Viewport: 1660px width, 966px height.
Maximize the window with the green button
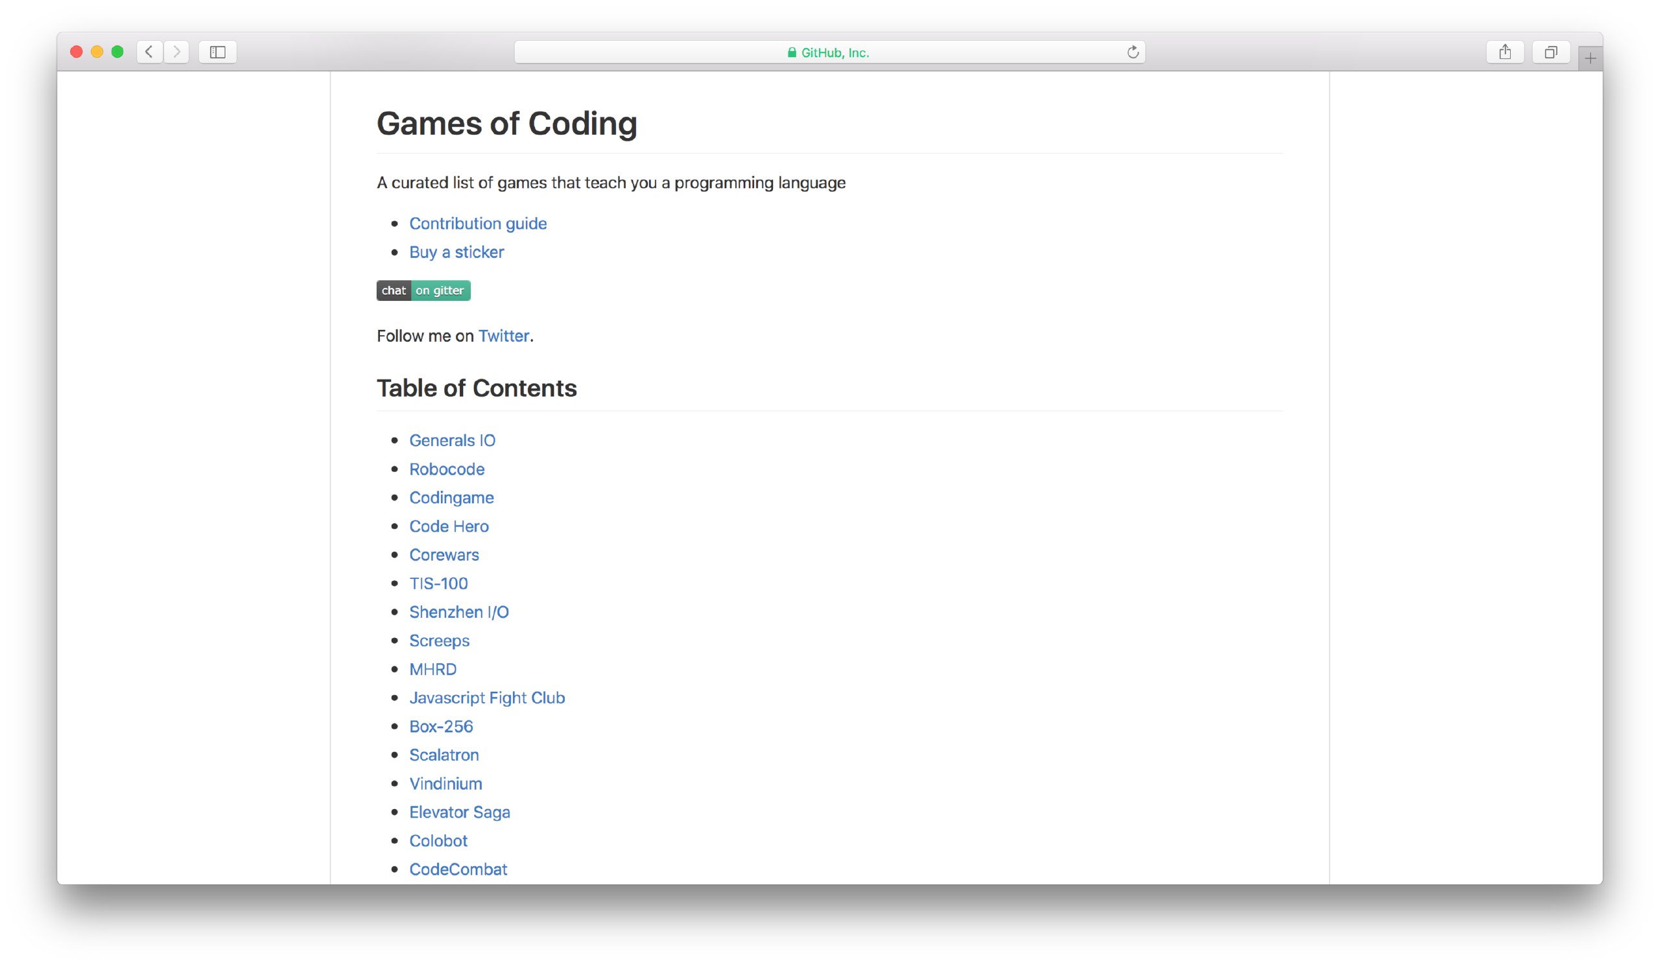(x=117, y=52)
